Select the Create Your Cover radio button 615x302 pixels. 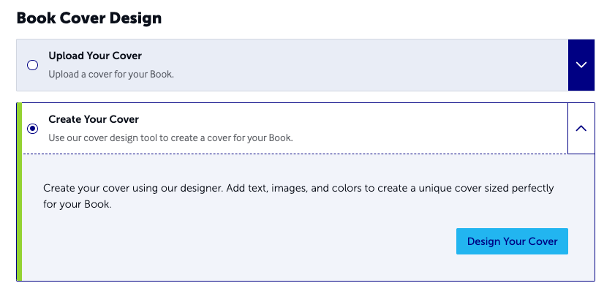coord(33,128)
